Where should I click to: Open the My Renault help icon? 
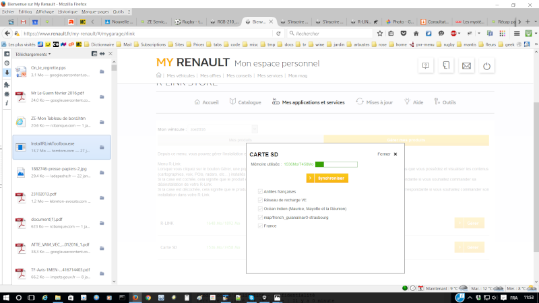click(426, 65)
